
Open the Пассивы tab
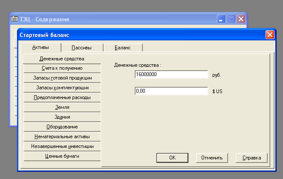point(81,48)
